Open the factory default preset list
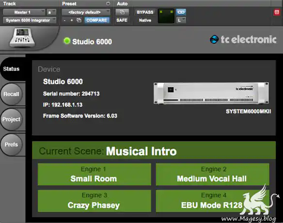The image size is (283, 223). coord(86,12)
